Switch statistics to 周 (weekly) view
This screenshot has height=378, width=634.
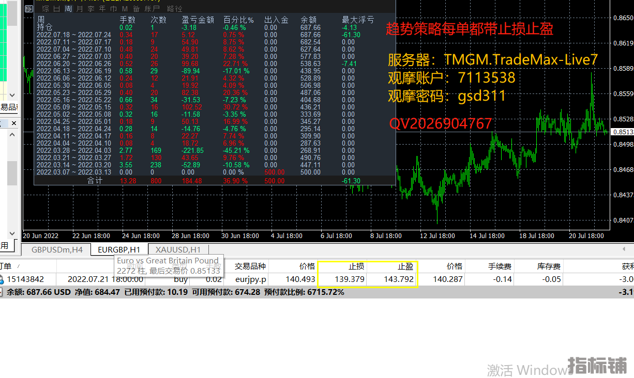coord(67,9)
